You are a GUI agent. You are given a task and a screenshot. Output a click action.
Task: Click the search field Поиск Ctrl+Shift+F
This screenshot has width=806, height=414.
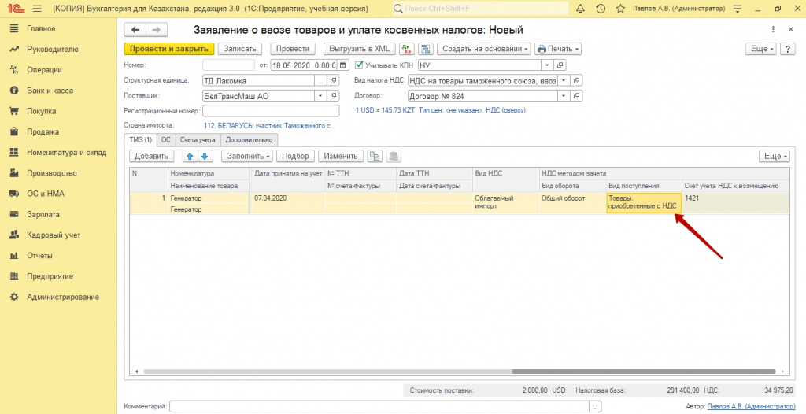pyautogui.click(x=481, y=9)
